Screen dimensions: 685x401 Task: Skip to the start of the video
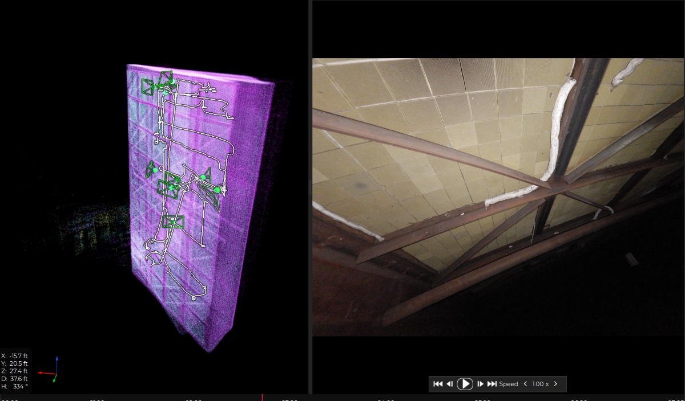438,384
